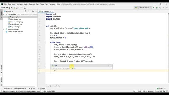Change CRLF line separator in status bar

tap(139, 91)
